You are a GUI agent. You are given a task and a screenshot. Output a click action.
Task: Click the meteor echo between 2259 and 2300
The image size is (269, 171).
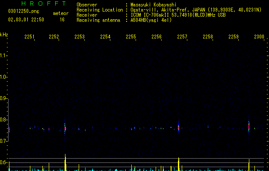(249, 127)
